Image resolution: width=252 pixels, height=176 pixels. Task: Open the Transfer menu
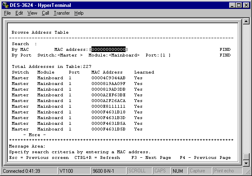(61, 13)
